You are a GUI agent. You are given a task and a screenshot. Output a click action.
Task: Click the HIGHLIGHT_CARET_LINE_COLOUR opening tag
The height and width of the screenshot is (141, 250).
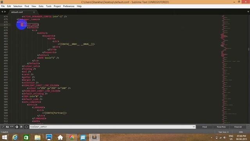pos(41,85)
